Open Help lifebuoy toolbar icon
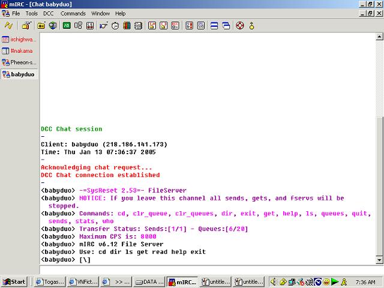 pyautogui.click(x=240, y=25)
